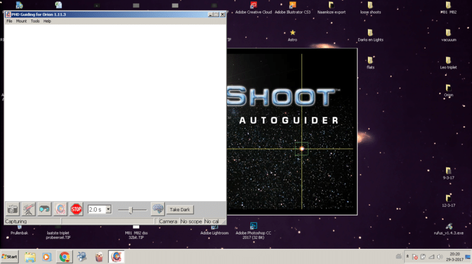Image resolution: width=472 pixels, height=264 pixels.
Task: Open advanced settings via the brain icon
Action: click(x=158, y=209)
